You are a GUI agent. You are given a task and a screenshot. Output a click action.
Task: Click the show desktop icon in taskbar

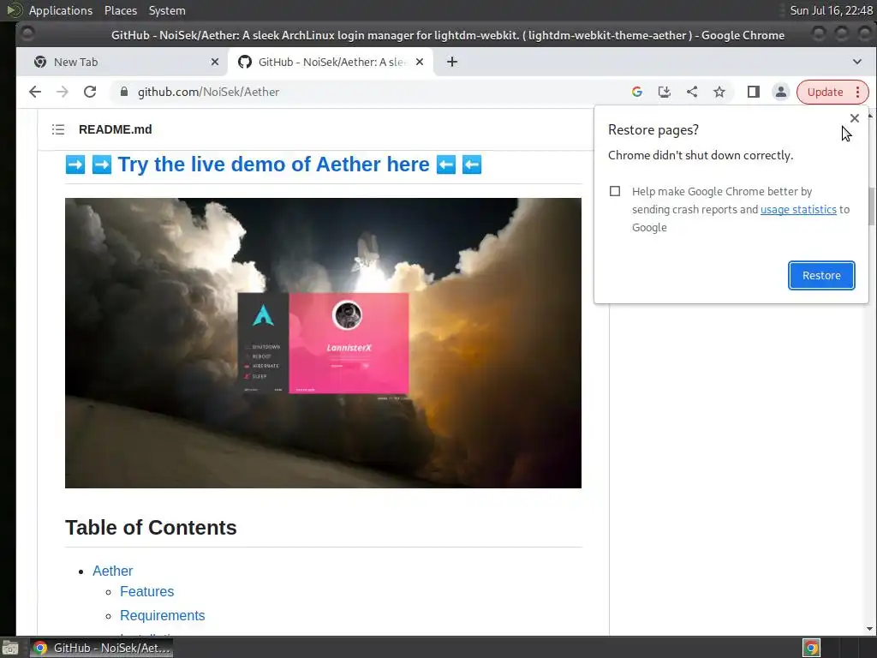(x=10, y=648)
